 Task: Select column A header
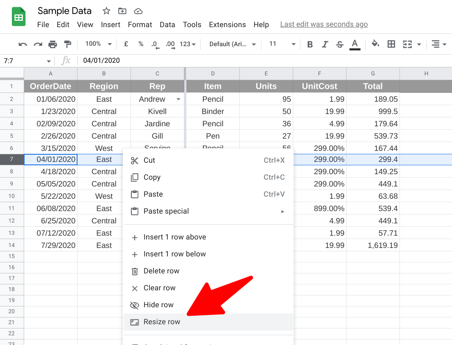(51, 74)
